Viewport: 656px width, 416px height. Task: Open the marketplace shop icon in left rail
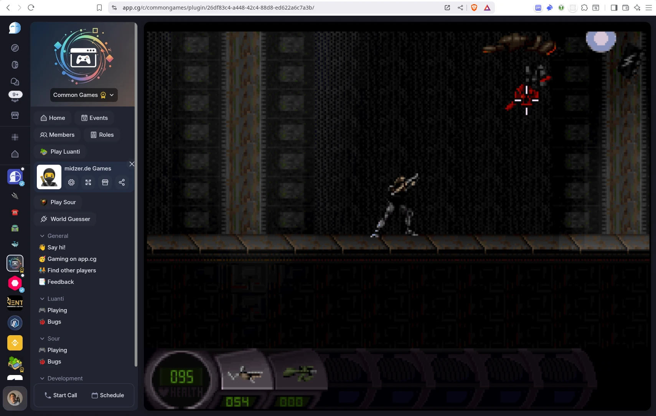pyautogui.click(x=15, y=115)
